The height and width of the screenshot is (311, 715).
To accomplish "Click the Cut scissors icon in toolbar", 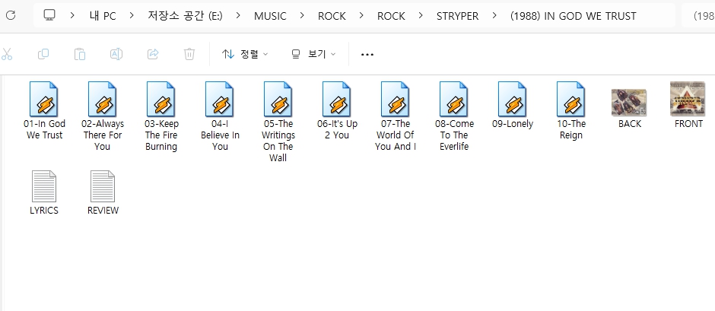I will click(x=7, y=54).
